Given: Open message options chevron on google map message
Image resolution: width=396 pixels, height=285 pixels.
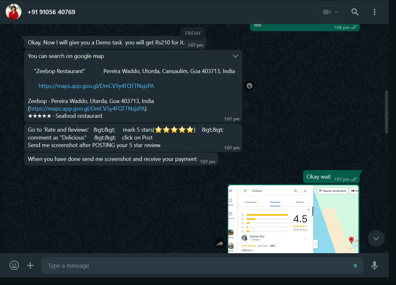Looking at the screenshot, I should click(236, 56).
